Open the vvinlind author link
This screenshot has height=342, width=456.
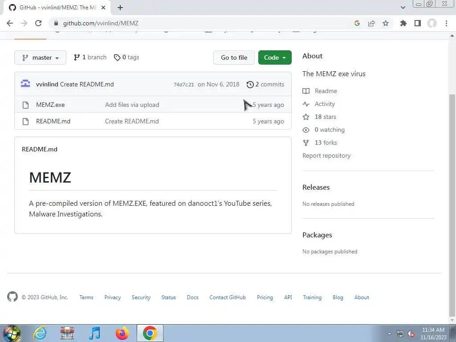pos(47,84)
